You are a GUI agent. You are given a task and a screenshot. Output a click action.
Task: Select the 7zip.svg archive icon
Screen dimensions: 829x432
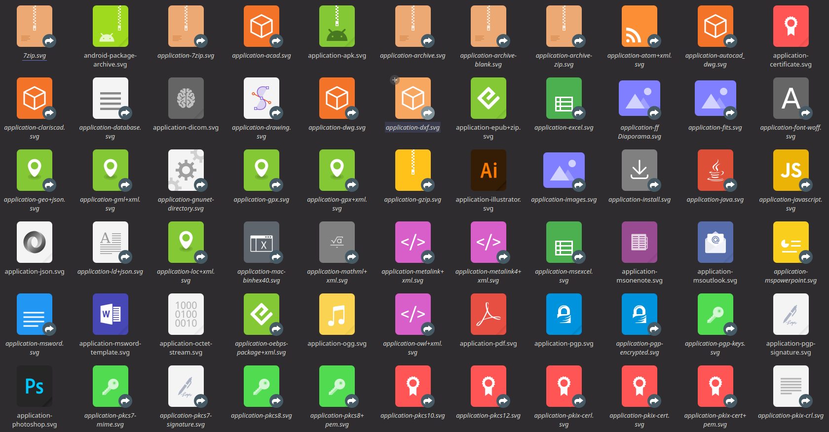coord(35,26)
